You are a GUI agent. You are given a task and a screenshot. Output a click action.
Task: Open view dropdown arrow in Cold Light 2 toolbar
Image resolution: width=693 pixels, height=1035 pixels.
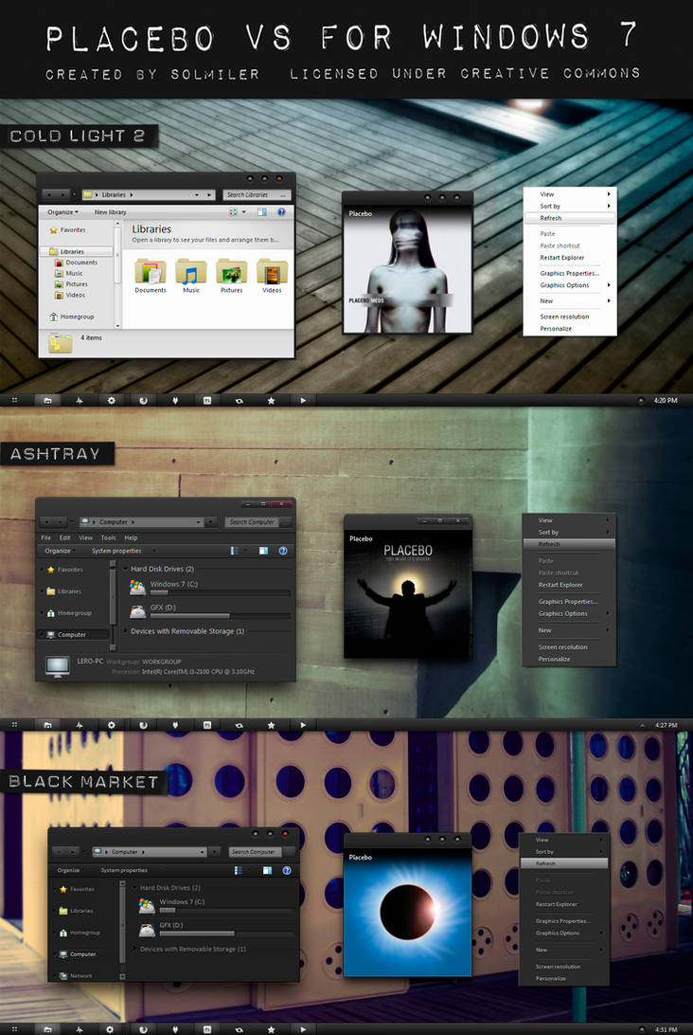pyautogui.click(x=244, y=212)
